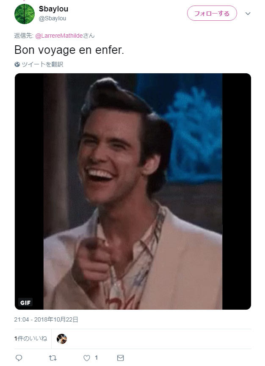Click the 返信先 reply-to label

pyautogui.click(x=24, y=36)
